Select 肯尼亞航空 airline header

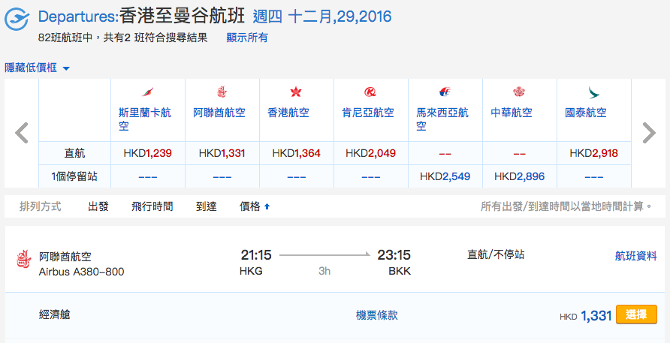[367, 113]
